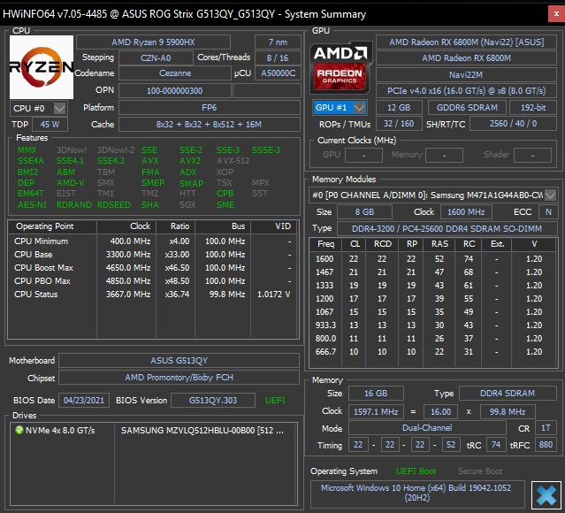Click the GDDR6 SDRAM field
Screen dimensions: 565x513
tap(467, 107)
